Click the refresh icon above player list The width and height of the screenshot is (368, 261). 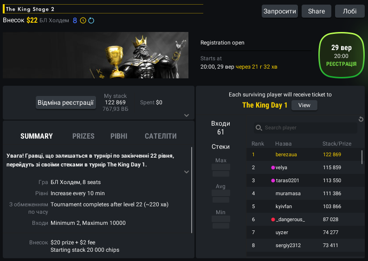click(361, 119)
